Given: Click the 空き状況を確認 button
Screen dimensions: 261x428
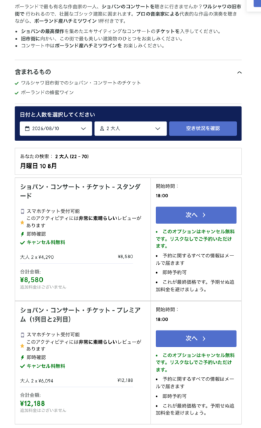Looking at the screenshot, I should point(203,128).
